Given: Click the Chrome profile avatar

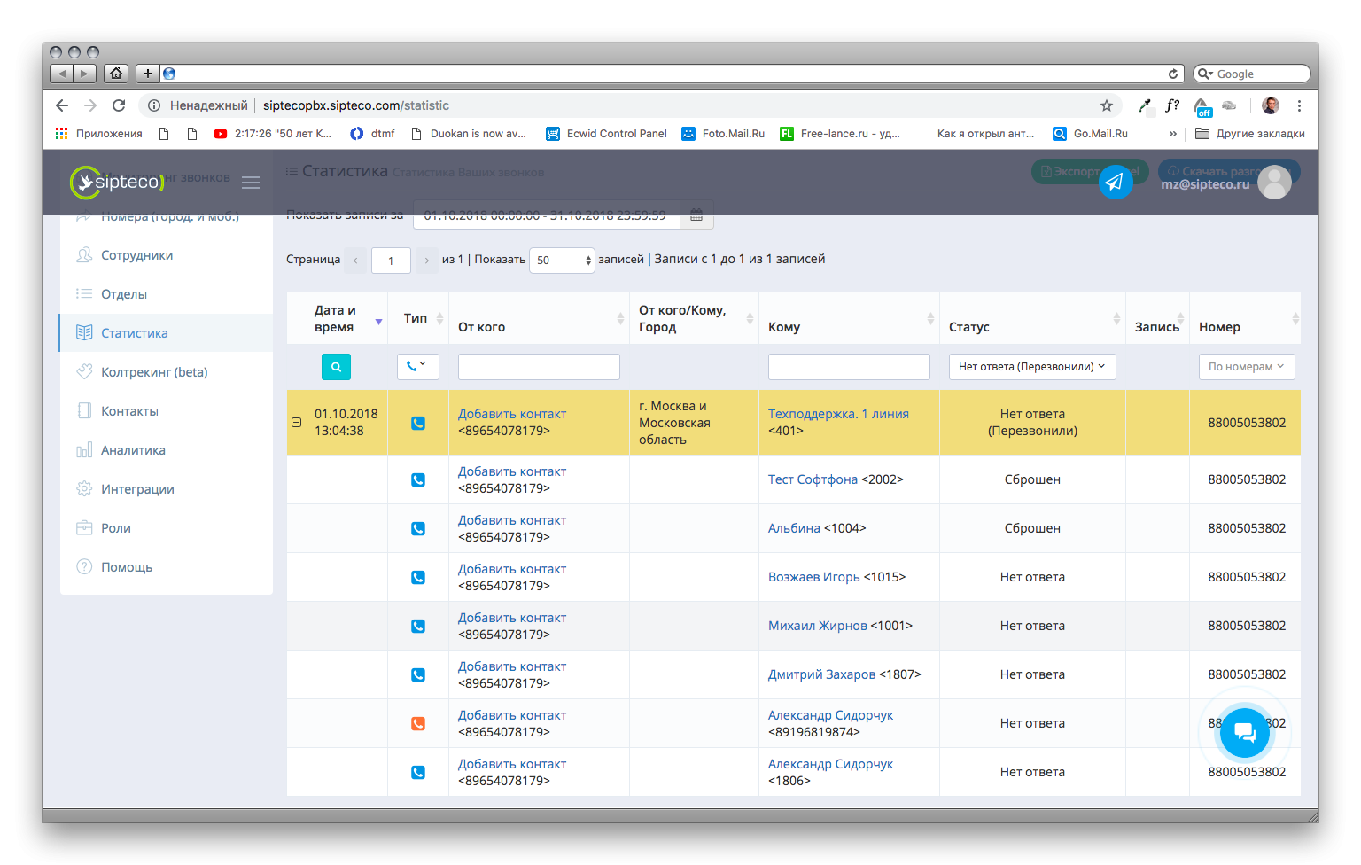Looking at the screenshot, I should pyautogui.click(x=1271, y=105).
